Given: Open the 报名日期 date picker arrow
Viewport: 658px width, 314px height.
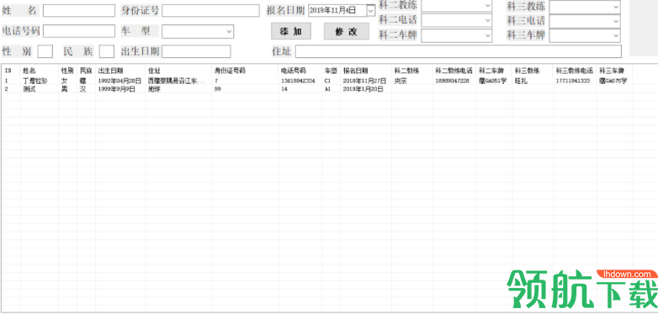Looking at the screenshot, I should (x=370, y=11).
